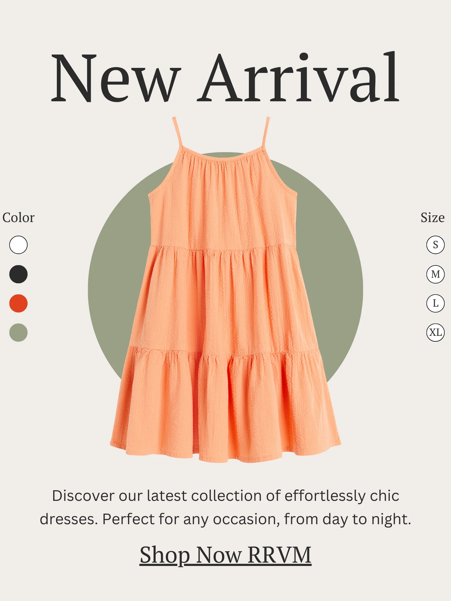Click the word New in the heading

click(116, 78)
